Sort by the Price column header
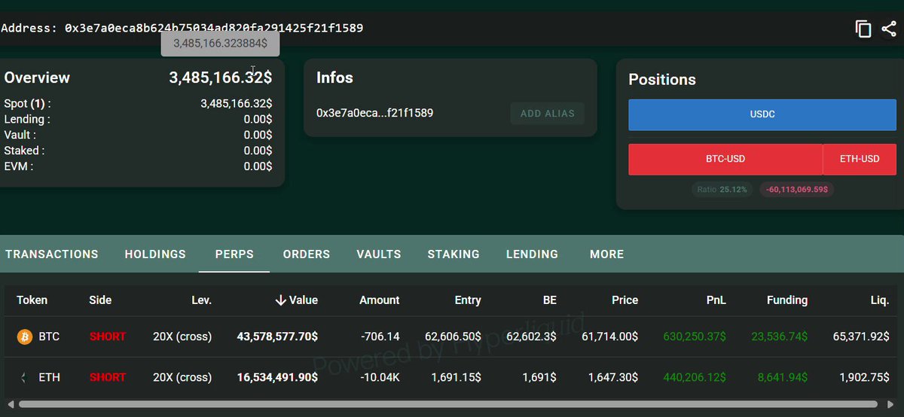The image size is (904, 417). coord(625,300)
